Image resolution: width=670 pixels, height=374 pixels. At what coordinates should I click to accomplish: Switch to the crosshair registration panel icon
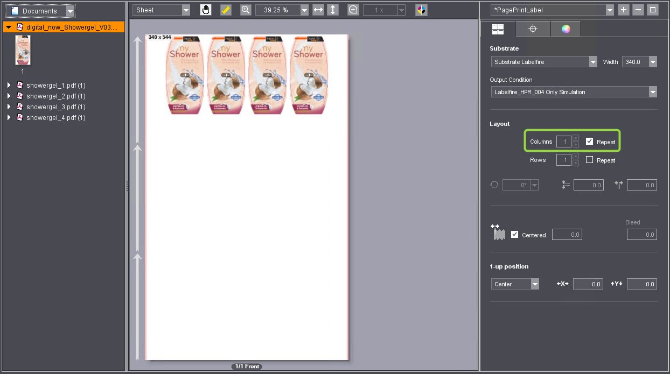click(532, 29)
